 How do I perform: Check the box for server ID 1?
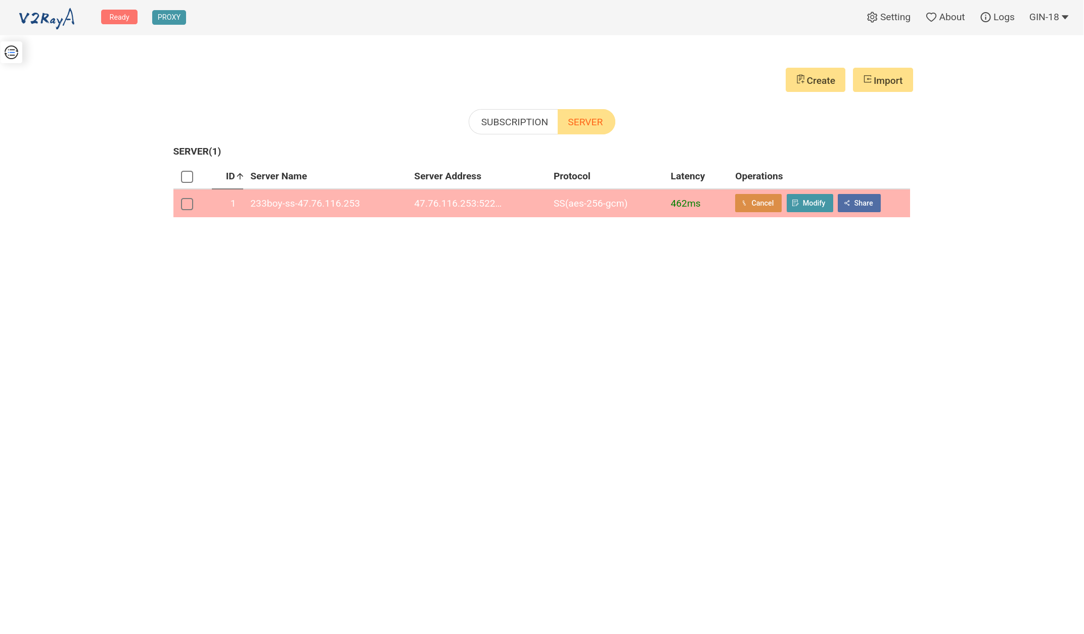pyautogui.click(x=187, y=204)
